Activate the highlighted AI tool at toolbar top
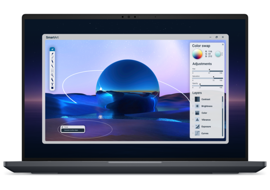The image size is (270, 190). tap(53, 49)
